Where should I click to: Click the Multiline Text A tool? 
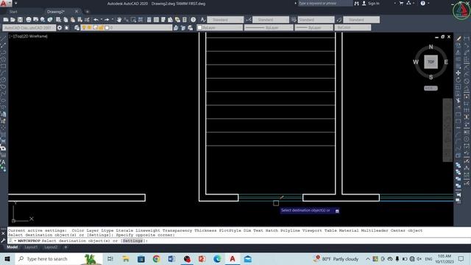click(x=3, y=162)
